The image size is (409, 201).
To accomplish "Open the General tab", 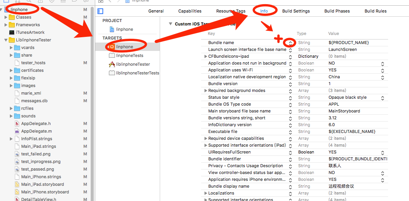I will [156, 11].
